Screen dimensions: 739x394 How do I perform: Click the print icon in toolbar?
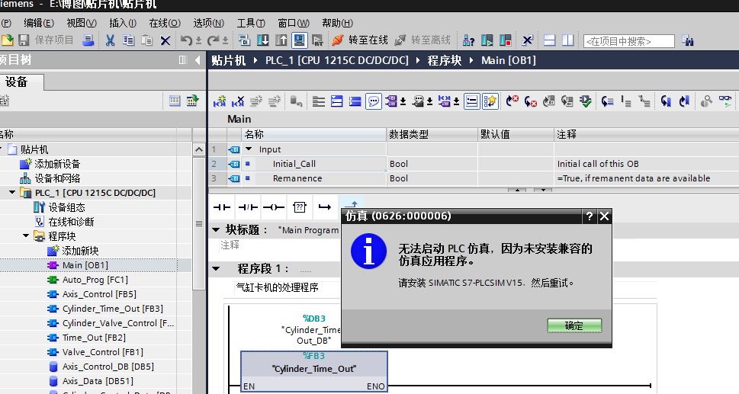click(x=88, y=40)
